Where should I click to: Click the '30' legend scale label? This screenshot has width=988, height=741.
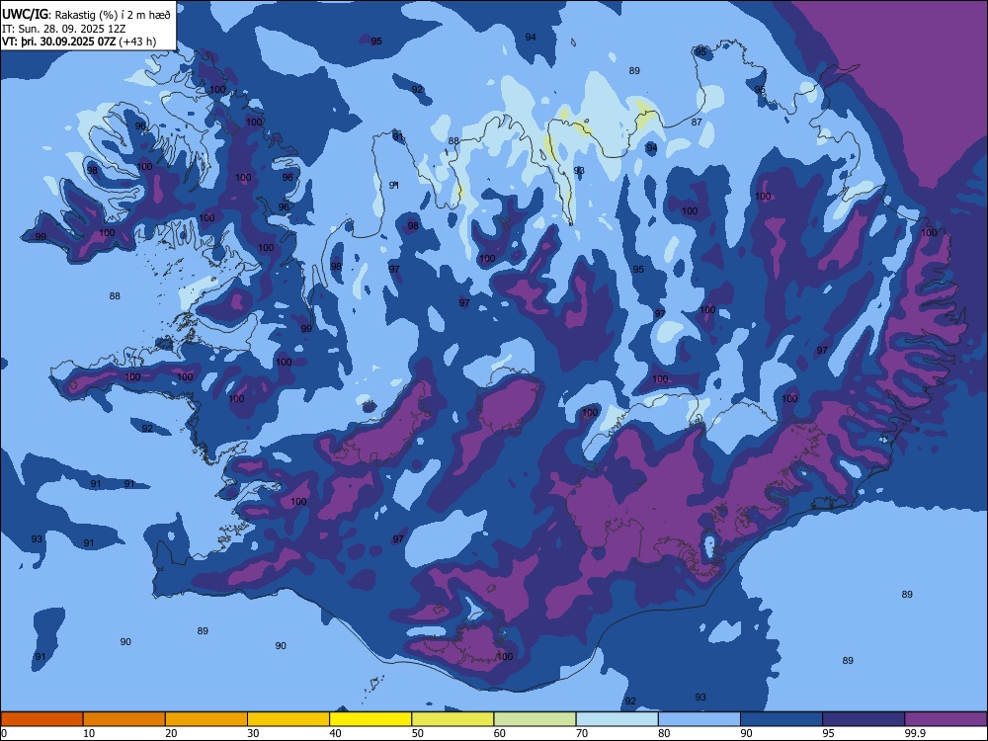point(253,733)
